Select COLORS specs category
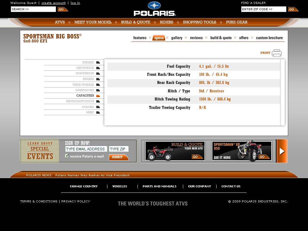The image size is (308, 231). (88, 107)
